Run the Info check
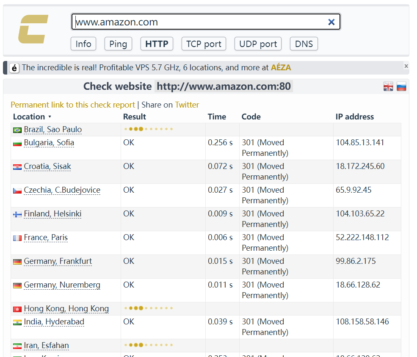Screen dimensions: 417x357 pos(83,44)
